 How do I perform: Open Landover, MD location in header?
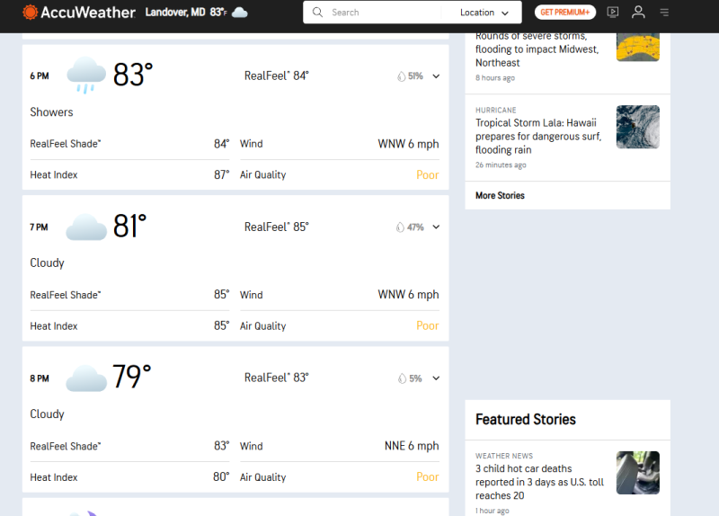pyautogui.click(x=175, y=13)
